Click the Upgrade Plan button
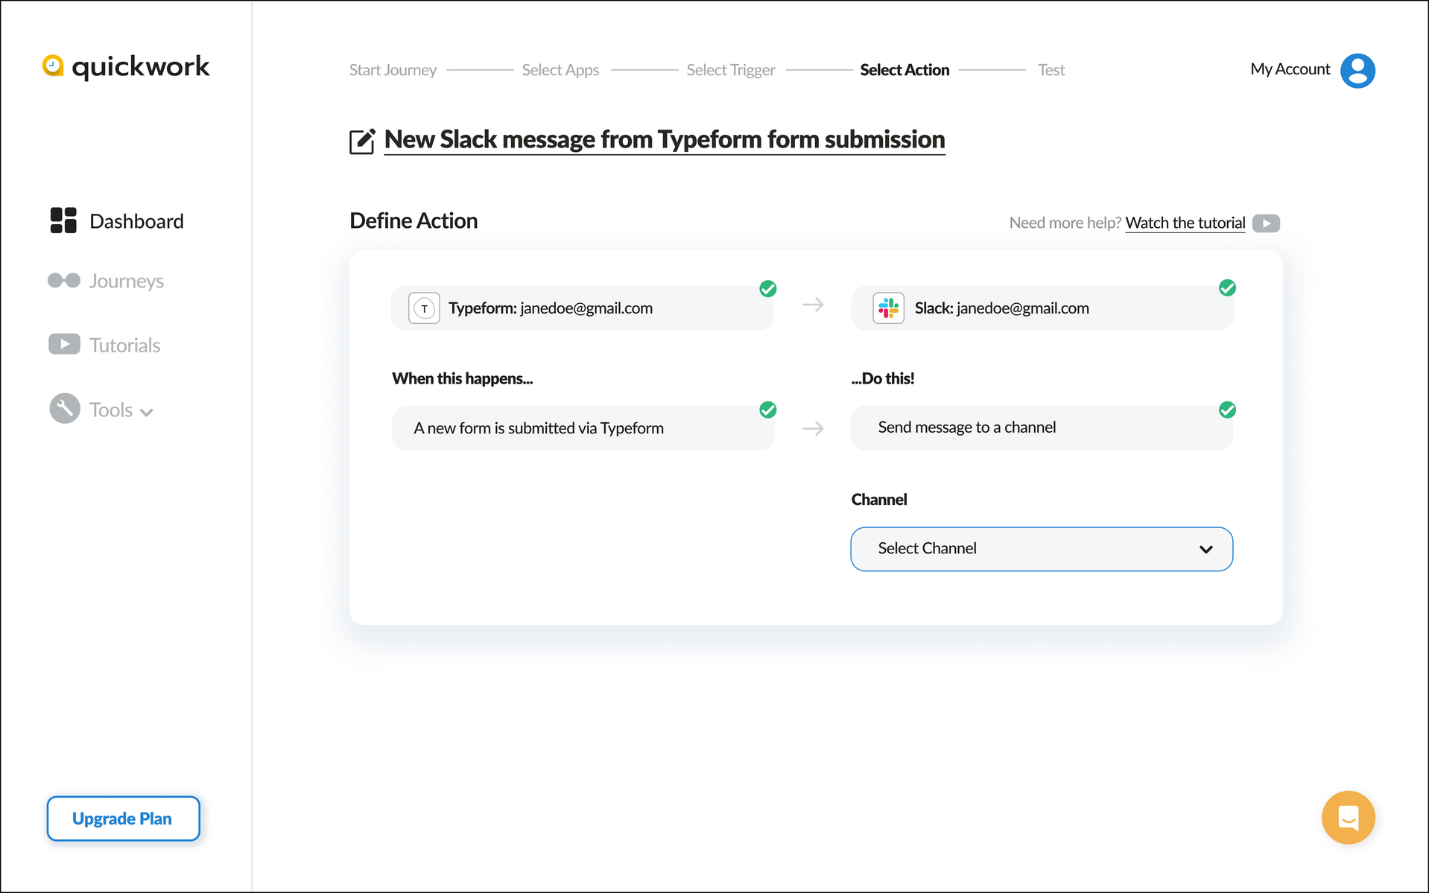 point(123,819)
